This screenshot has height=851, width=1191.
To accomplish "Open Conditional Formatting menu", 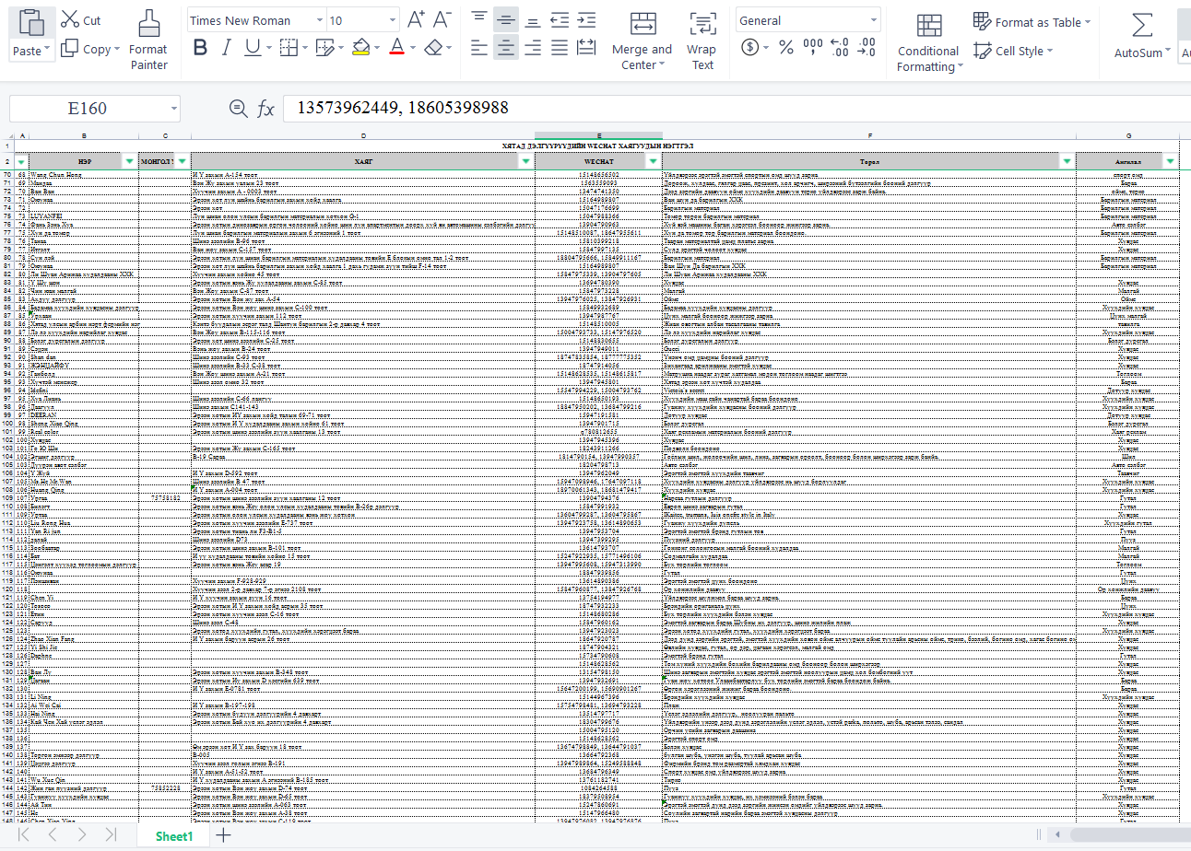I will click(x=928, y=43).
